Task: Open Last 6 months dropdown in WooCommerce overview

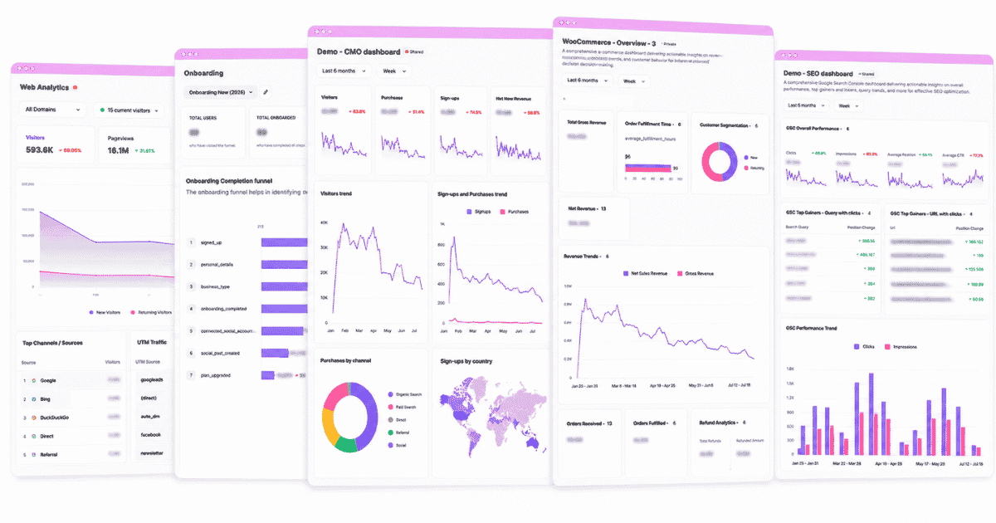Action: coord(587,81)
